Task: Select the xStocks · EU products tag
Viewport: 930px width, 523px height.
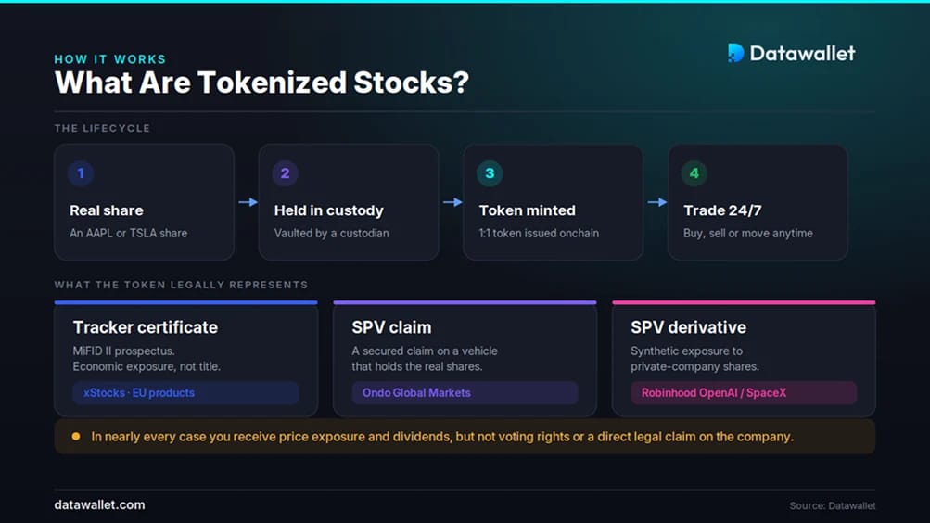Action: [x=185, y=392]
